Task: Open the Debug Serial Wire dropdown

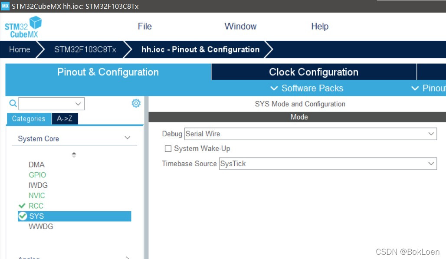Action: point(311,134)
